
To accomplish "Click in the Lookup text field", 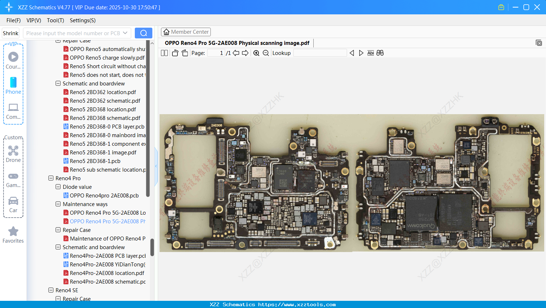I will [320, 53].
